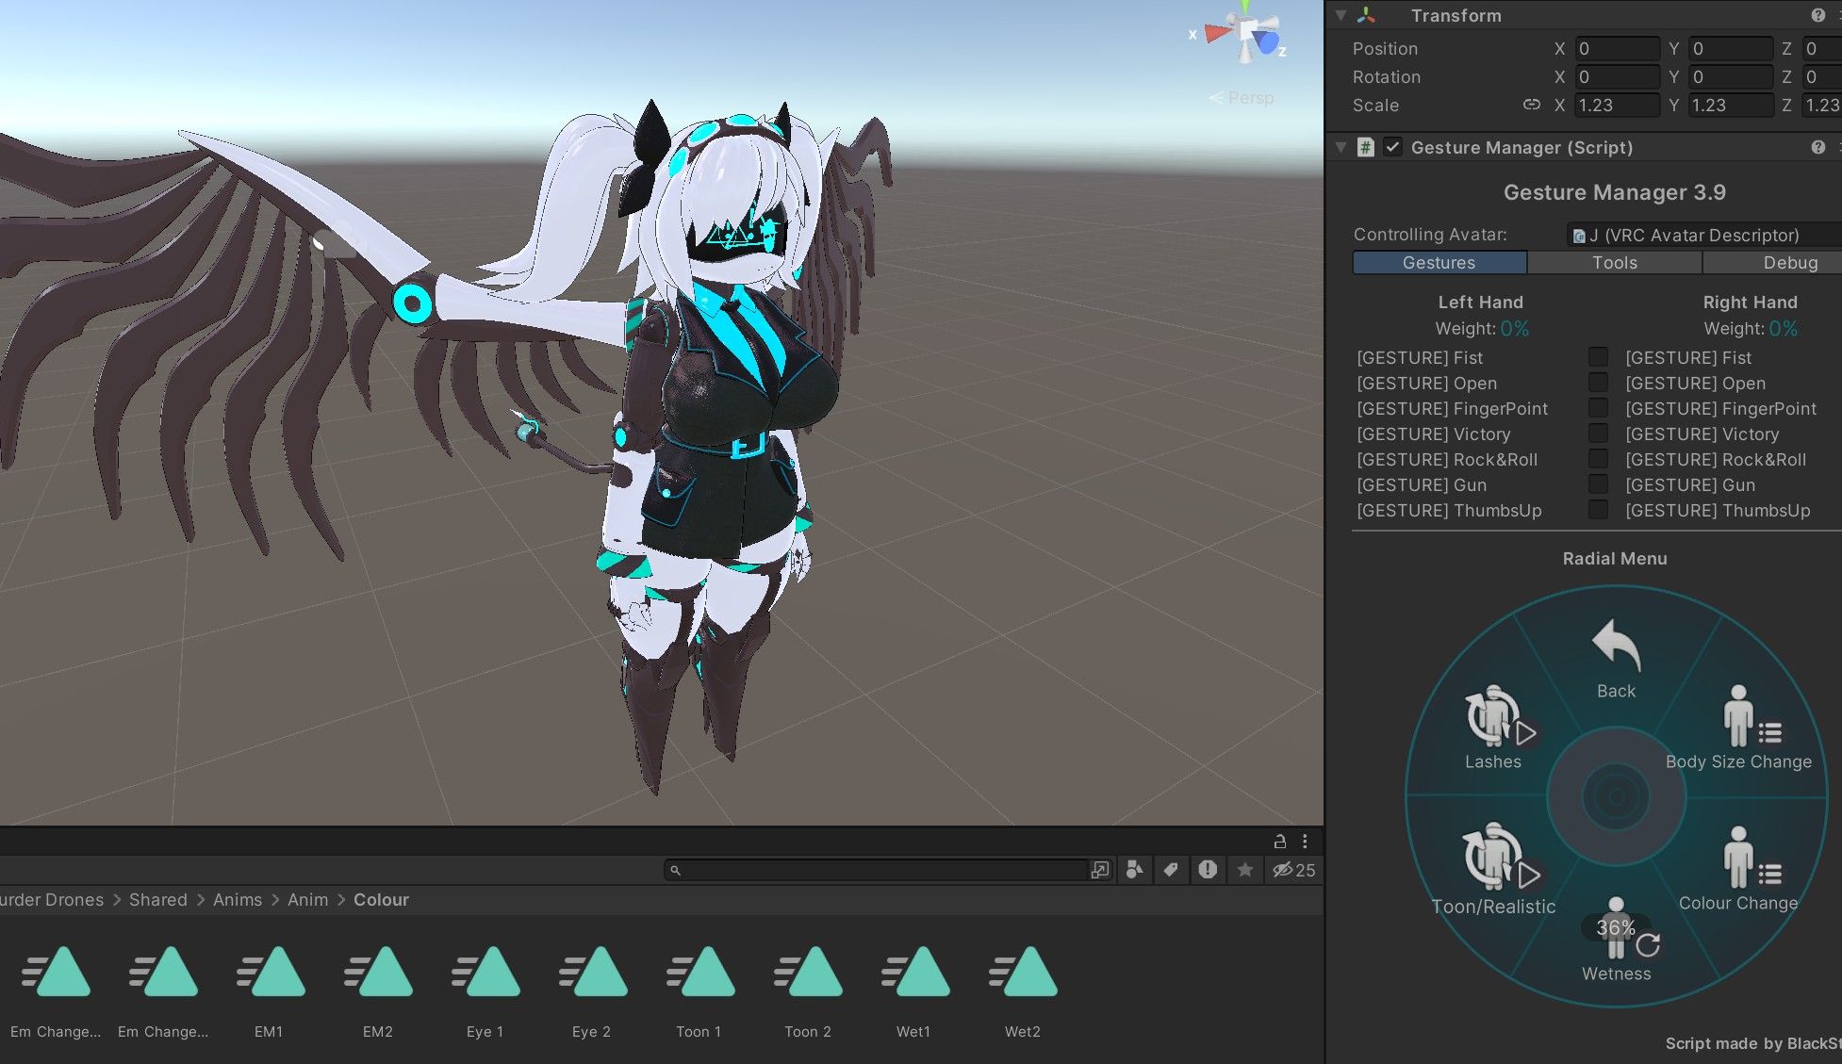The image size is (1842, 1064).
Task: Click the Project window lock icon
Action: pyautogui.click(x=1280, y=841)
